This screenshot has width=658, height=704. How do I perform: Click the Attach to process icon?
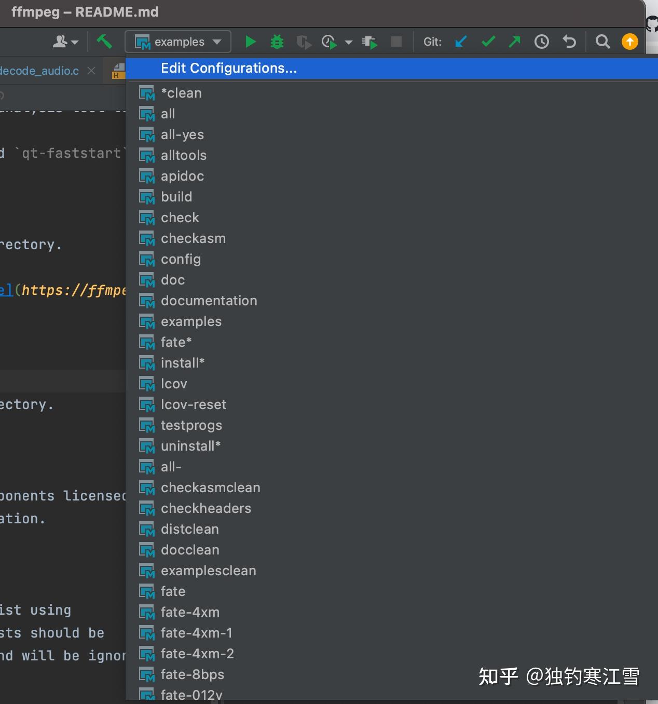369,42
